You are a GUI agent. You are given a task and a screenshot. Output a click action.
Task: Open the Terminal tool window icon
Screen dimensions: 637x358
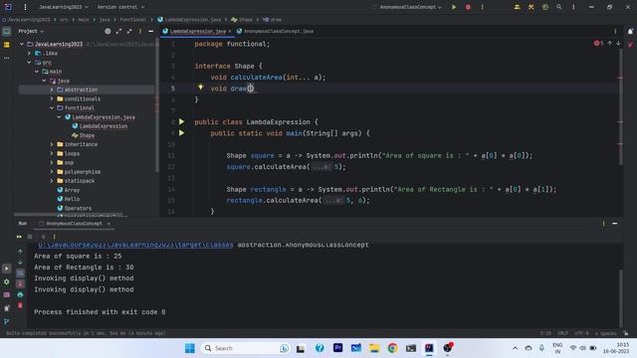[x=7, y=294]
